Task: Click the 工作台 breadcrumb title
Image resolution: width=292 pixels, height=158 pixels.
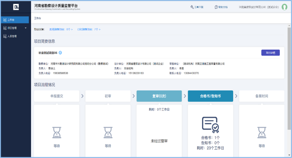Action: tap(37, 18)
